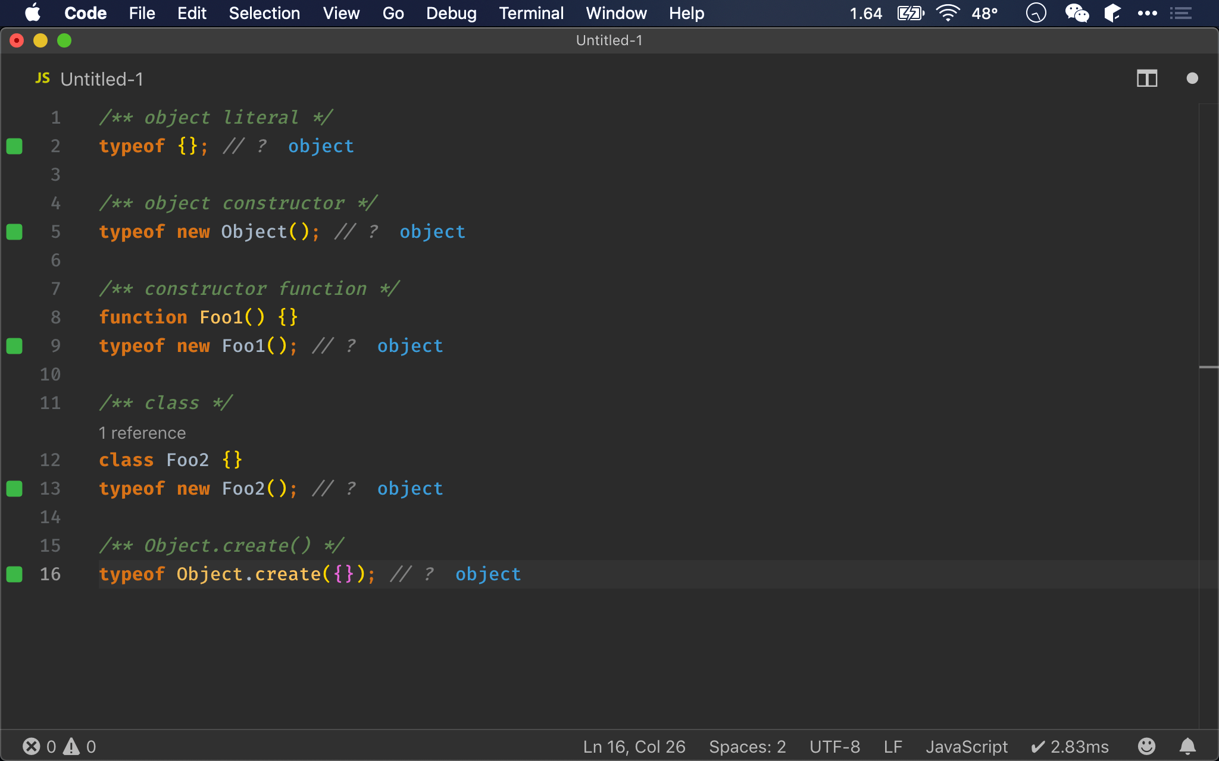This screenshot has width=1219, height=761.
Task: Click the warnings triangle icon in status bar
Action: click(x=71, y=746)
